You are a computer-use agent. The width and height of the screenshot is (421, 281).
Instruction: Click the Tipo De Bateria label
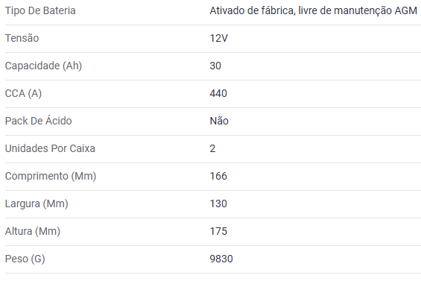coord(40,10)
